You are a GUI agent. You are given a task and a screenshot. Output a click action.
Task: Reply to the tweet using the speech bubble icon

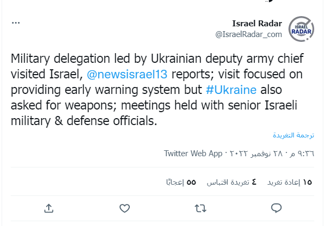point(276,208)
